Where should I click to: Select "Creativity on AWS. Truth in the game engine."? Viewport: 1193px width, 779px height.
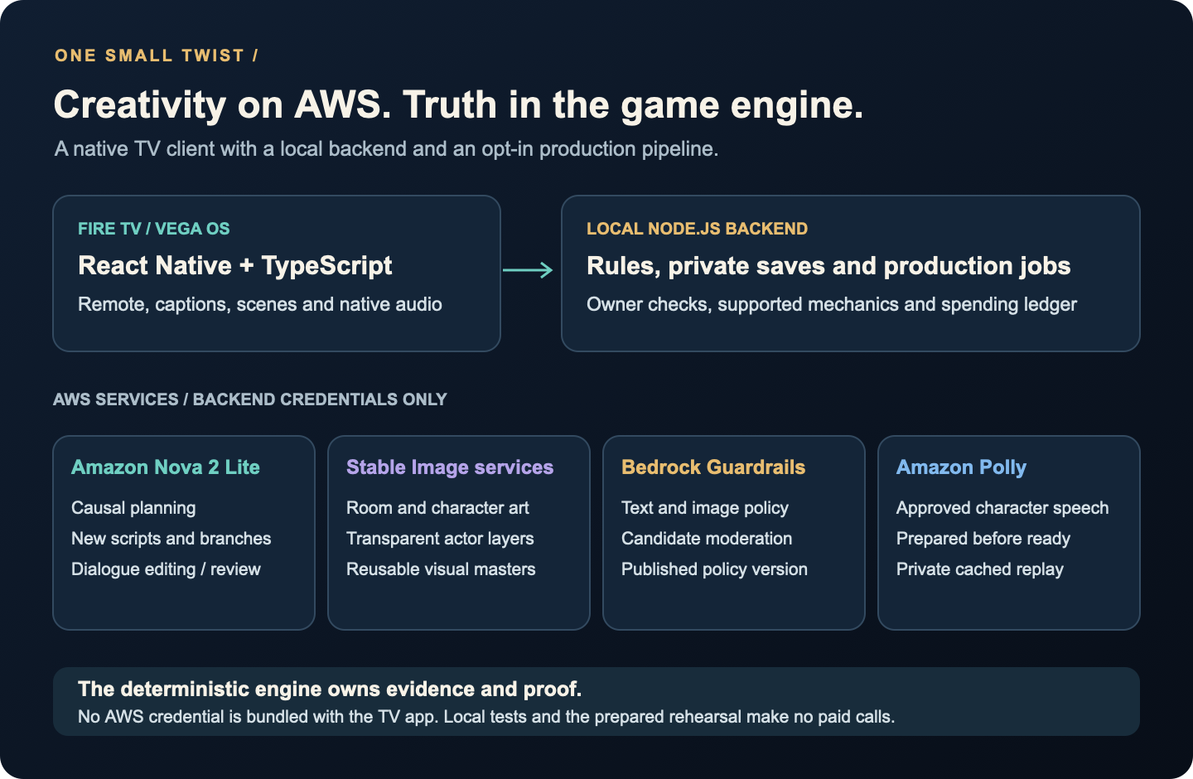459,105
